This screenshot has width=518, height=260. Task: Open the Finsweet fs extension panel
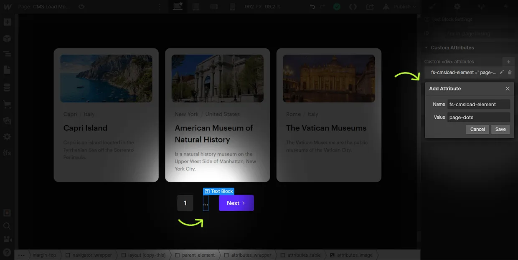point(7,152)
